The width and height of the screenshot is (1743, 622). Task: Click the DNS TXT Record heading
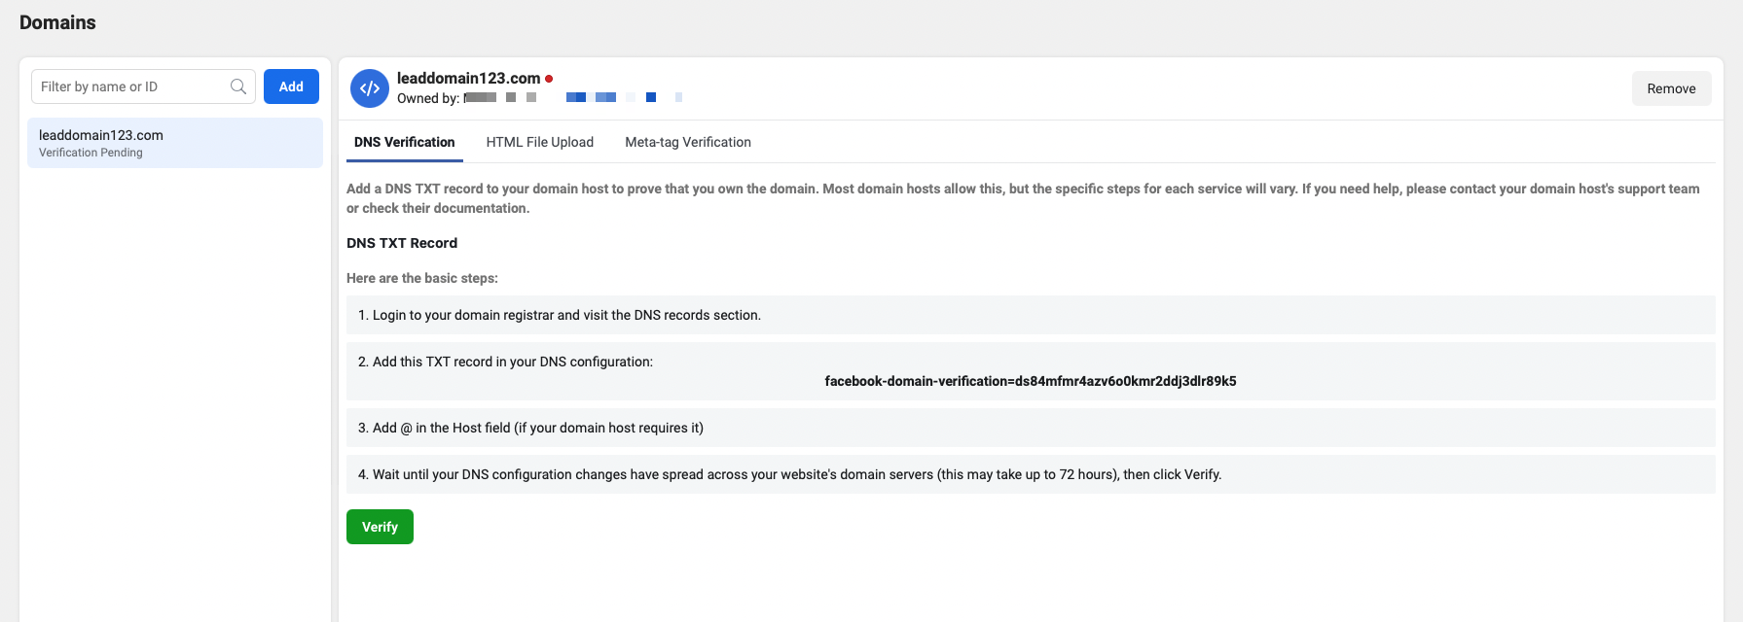click(x=402, y=243)
